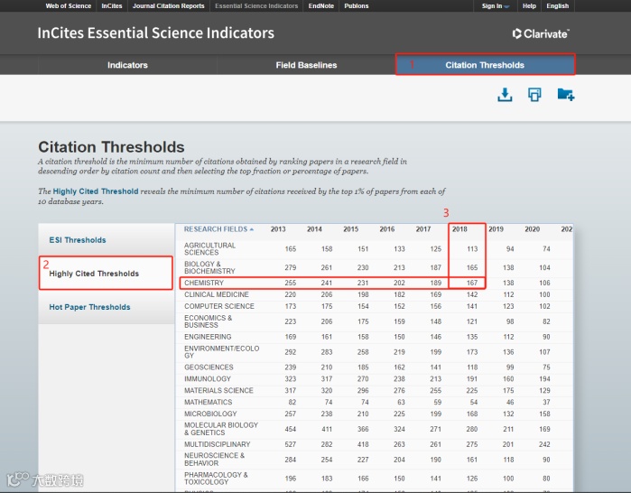
Task: Go to EndNote from top bar
Action: pos(321,6)
